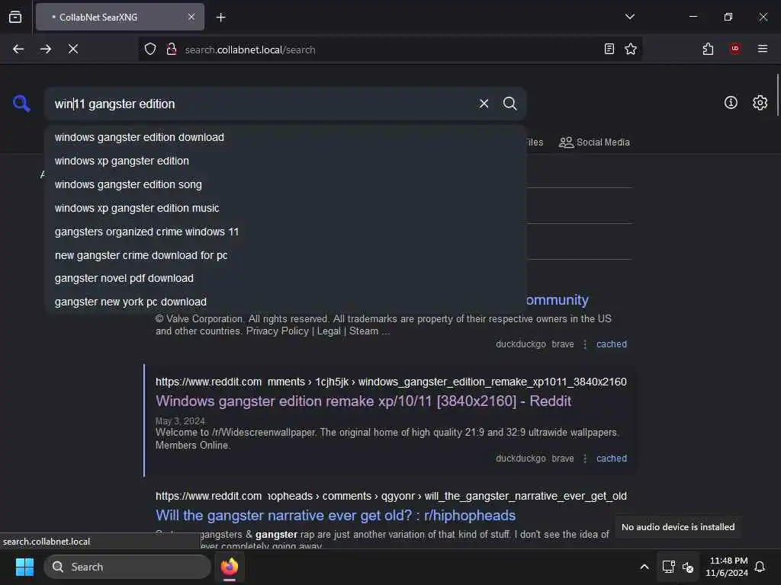The height and width of the screenshot is (585, 781).
Task: Submit search with the magnifier button
Action: click(509, 104)
